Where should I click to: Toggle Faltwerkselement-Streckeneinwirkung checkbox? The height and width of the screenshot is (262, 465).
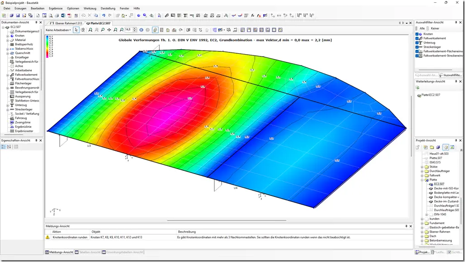tap(417, 56)
